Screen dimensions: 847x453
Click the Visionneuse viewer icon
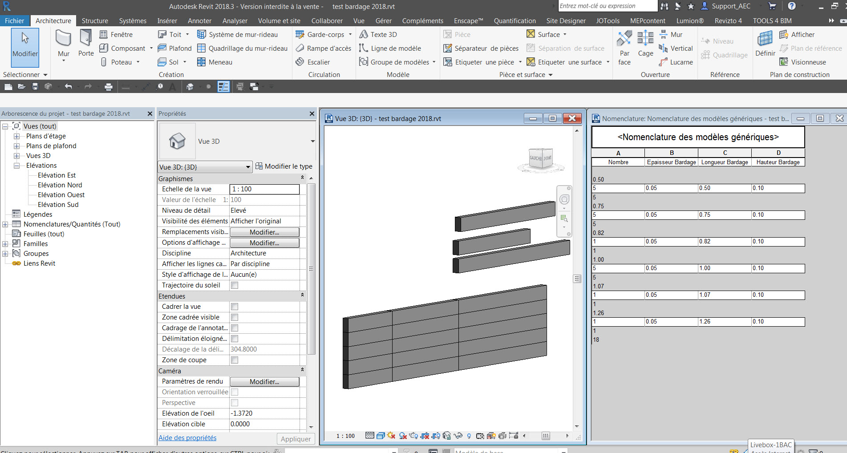(x=784, y=62)
